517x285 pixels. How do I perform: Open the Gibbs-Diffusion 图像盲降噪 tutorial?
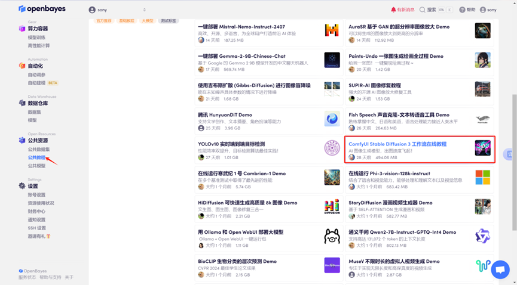[x=254, y=85]
